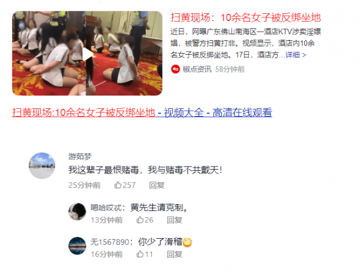Open 嗯哈哎忒's profile avatar
The height and width of the screenshot is (279, 360).
(x=77, y=212)
